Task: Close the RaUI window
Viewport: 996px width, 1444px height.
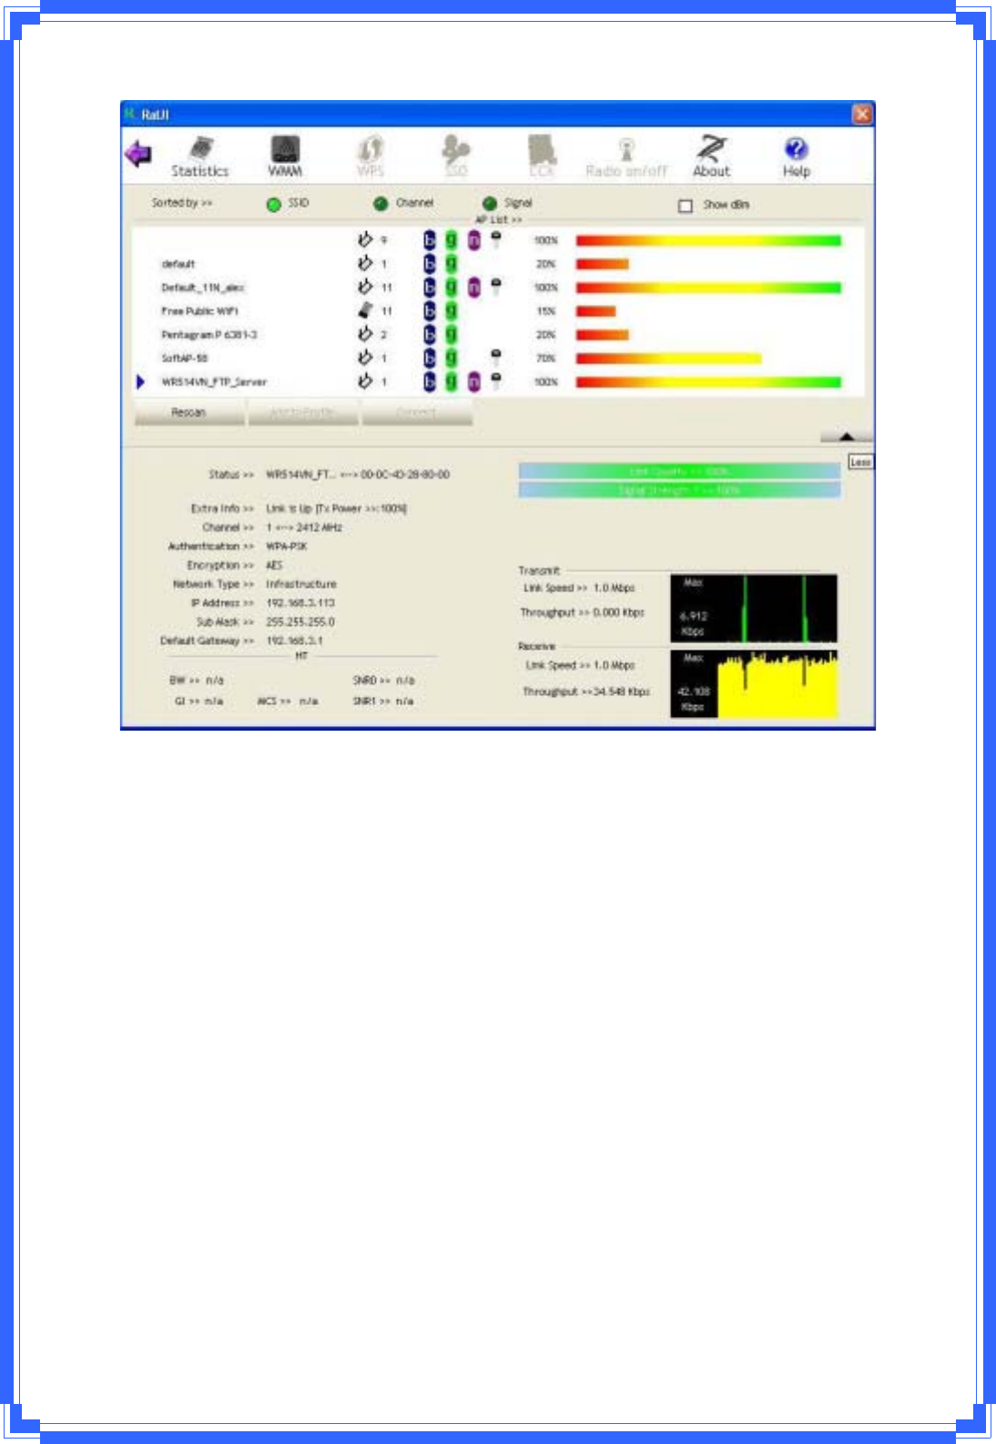Action: 861,114
